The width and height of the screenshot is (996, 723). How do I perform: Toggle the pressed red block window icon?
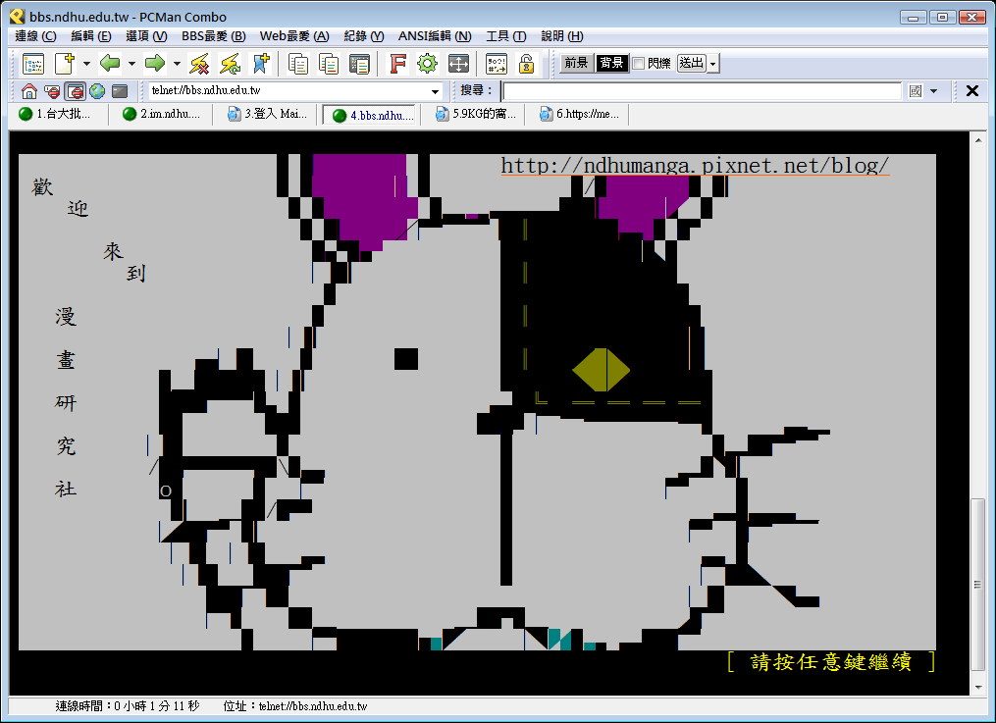coord(75,91)
